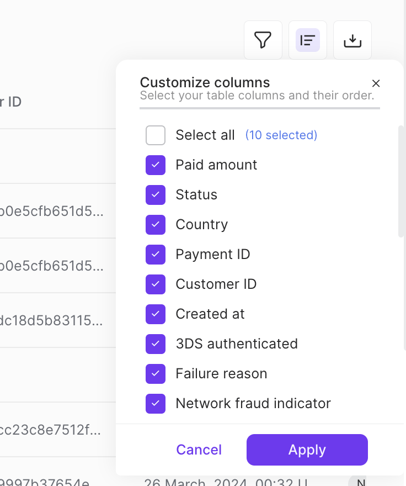The width and height of the screenshot is (406, 486).
Task: Click the Apply button
Action: pos(307,450)
